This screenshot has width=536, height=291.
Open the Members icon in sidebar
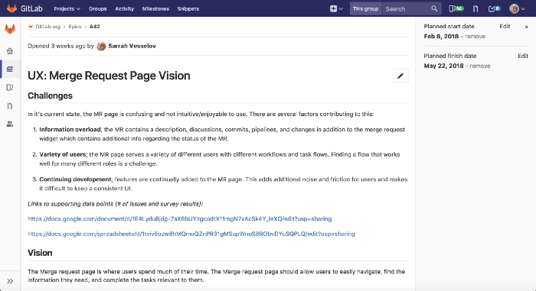[10, 124]
